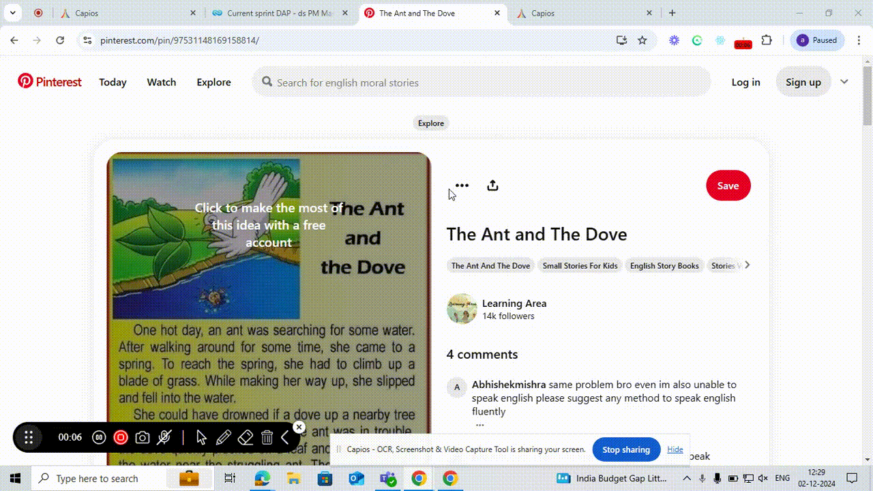Click the page vertical scrollbar thumb
Screen dimensions: 873x491
click(868, 95)
